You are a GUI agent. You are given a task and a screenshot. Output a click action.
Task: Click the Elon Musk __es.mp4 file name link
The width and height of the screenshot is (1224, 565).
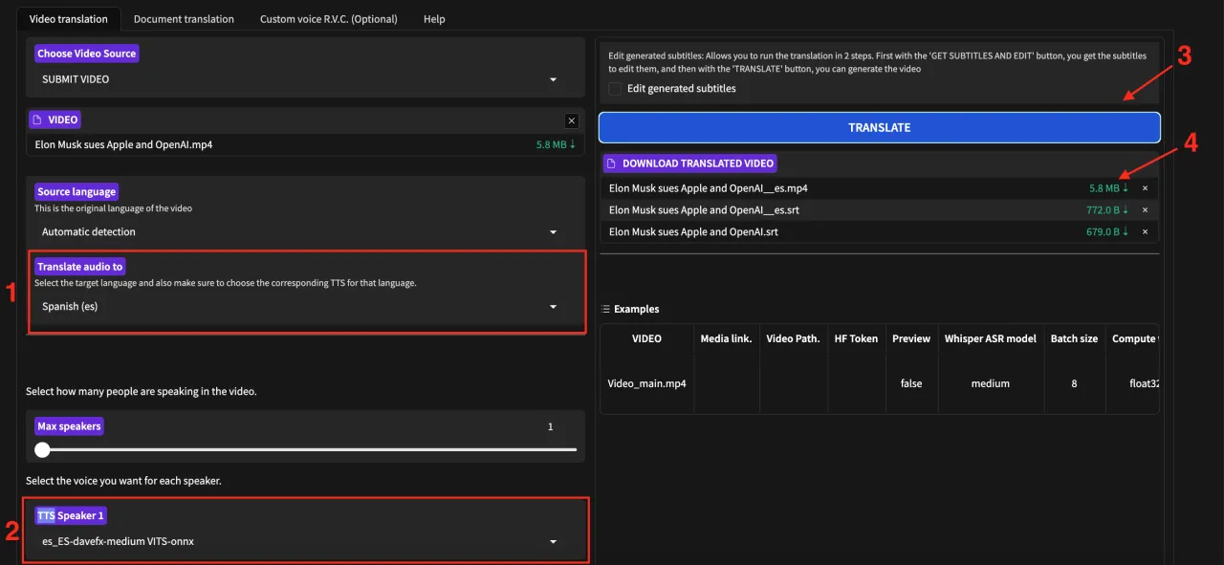pyautogui.click(x=708, y=188)
